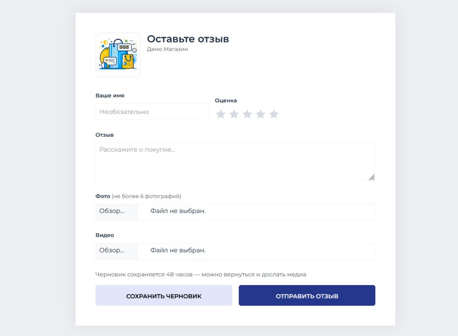Image resolution: width=458 pixels, height=336 pixels.
Task: Click Сохранить черновик button
Action: [x=164, y=295]
